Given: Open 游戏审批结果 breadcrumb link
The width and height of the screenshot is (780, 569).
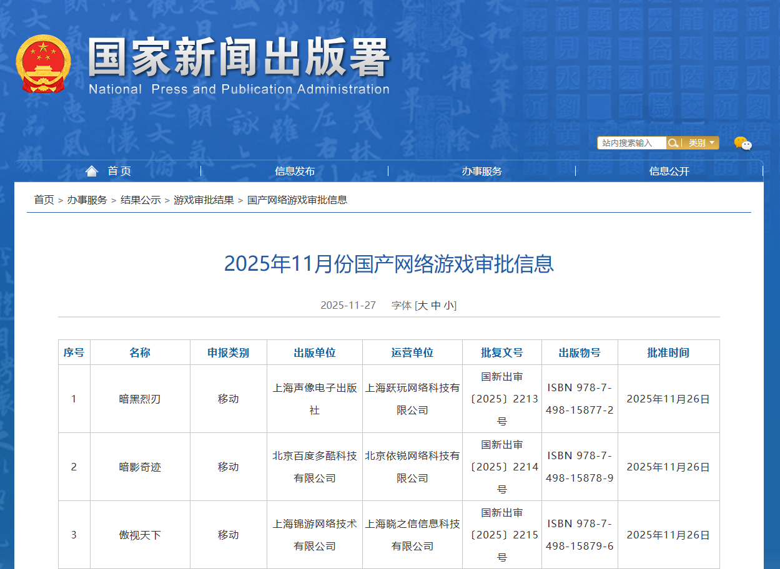Looking at the screenshot, I should (204, 200).
